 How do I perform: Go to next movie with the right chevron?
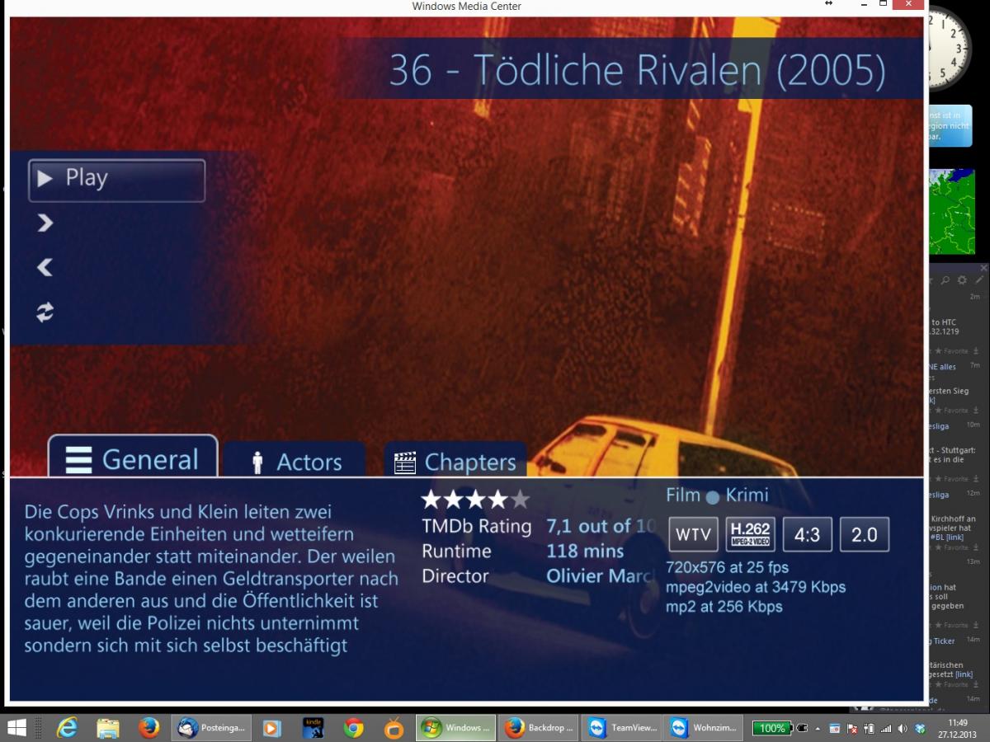click(45, 223)
